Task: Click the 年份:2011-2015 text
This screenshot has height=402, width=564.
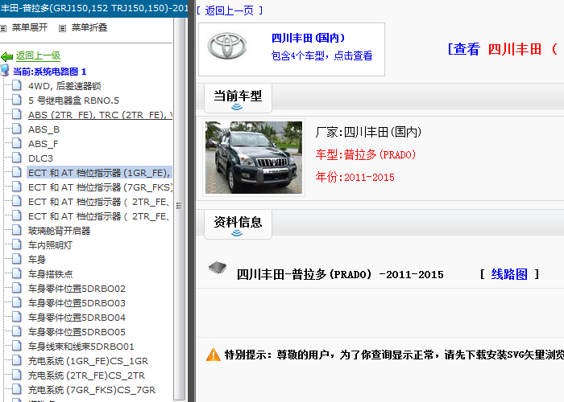Action: 355,177
